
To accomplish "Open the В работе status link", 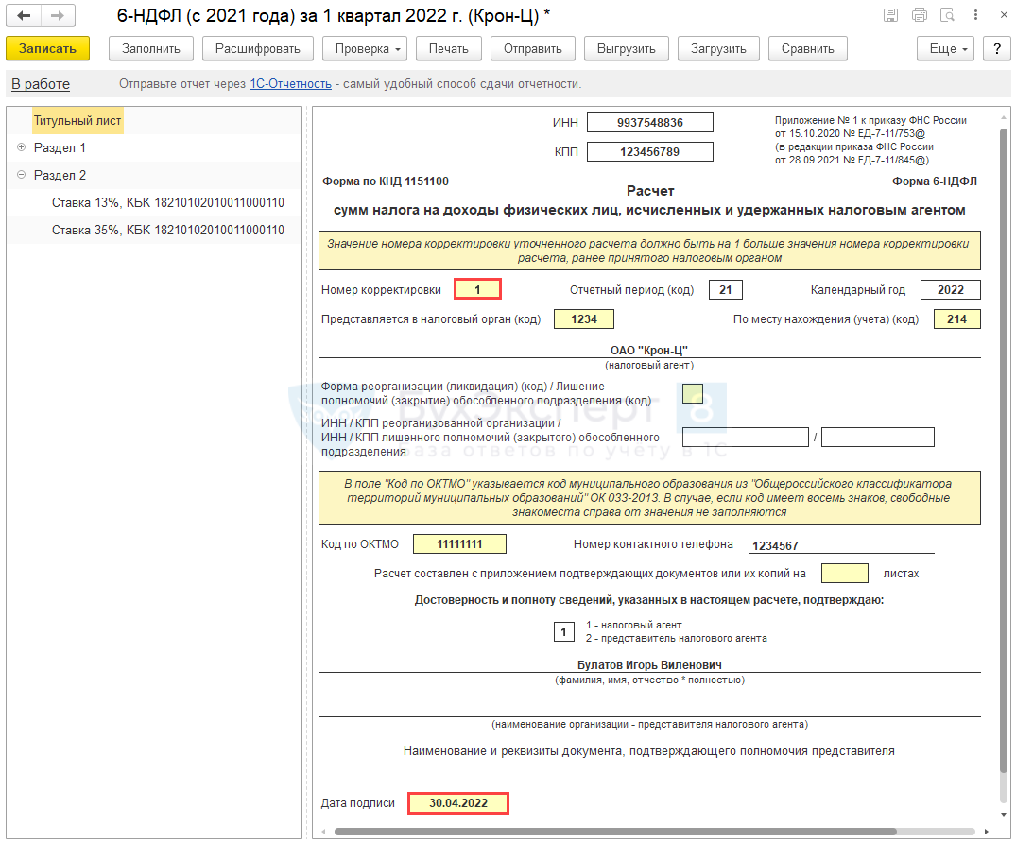I will coord(41,84).
